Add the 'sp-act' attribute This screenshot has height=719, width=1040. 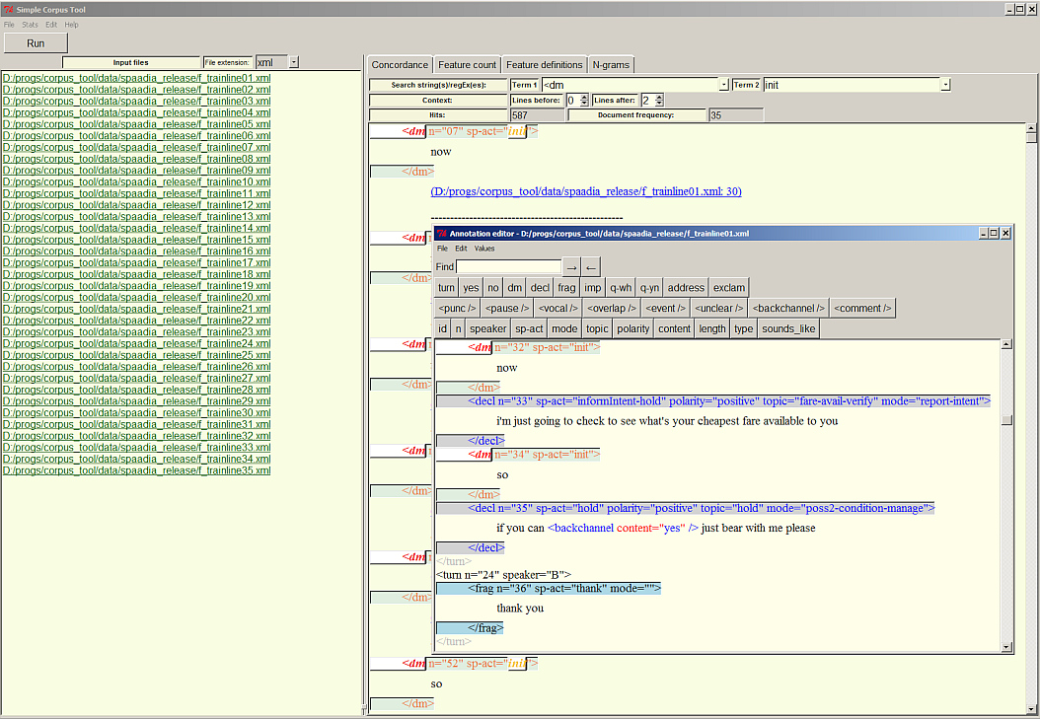529,328
